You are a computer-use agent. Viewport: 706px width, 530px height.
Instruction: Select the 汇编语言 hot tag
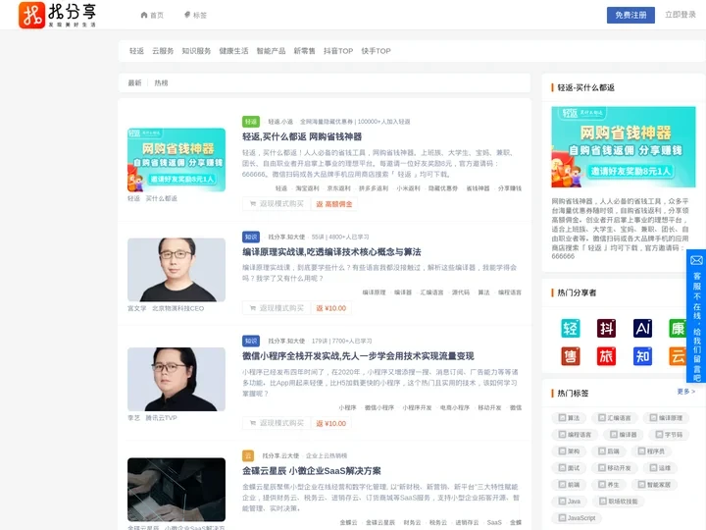pyautogui.click(x=615, y=418)
